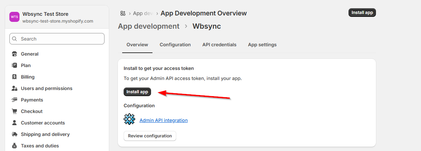Open Checkout using the cart icon

(x=14, y=112)
